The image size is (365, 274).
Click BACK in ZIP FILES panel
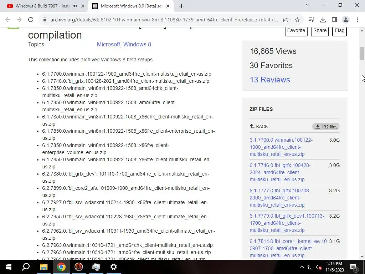point(259,127)
